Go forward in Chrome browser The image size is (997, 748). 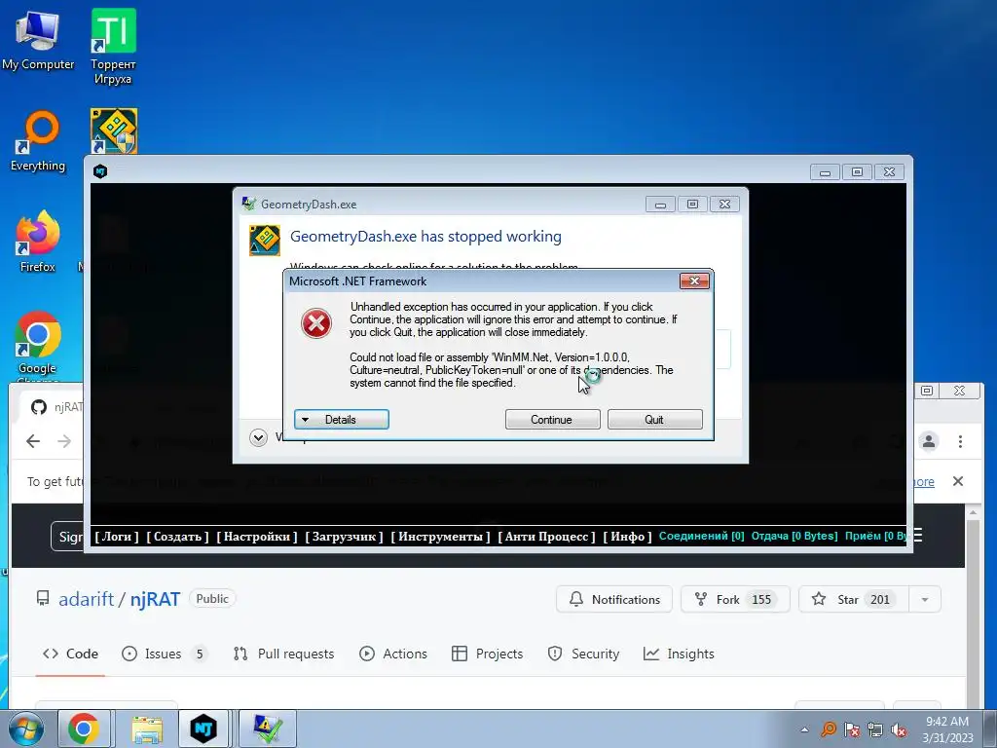pos(64,441)
